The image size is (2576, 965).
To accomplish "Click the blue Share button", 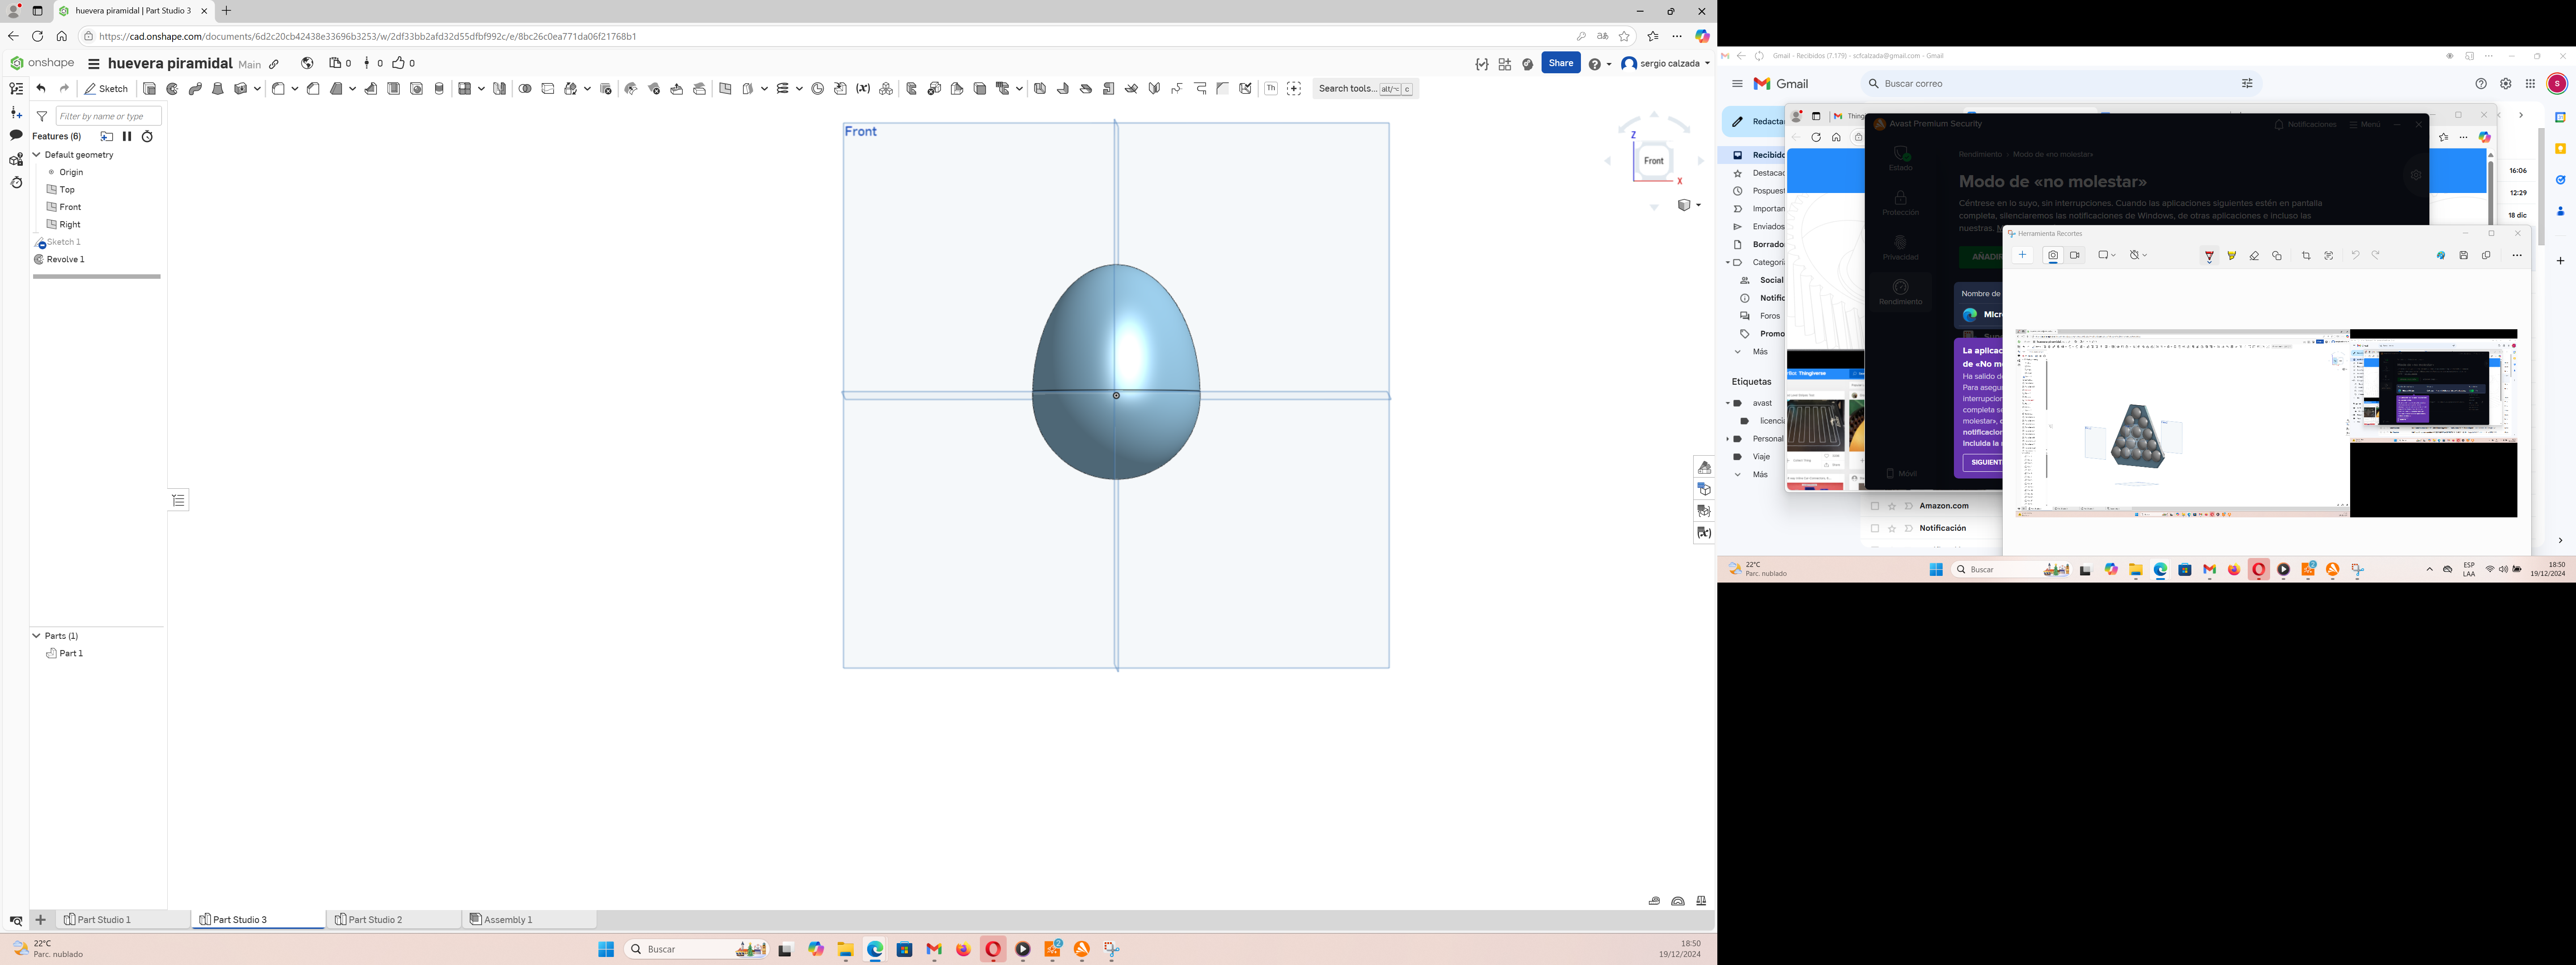I will [x=1560, y=63].
